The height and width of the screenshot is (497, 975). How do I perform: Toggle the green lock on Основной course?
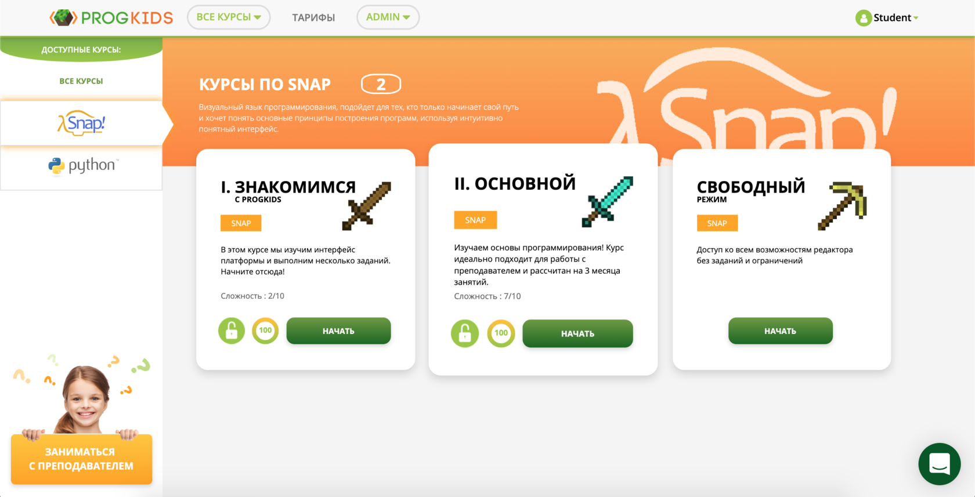coord(465,333)
